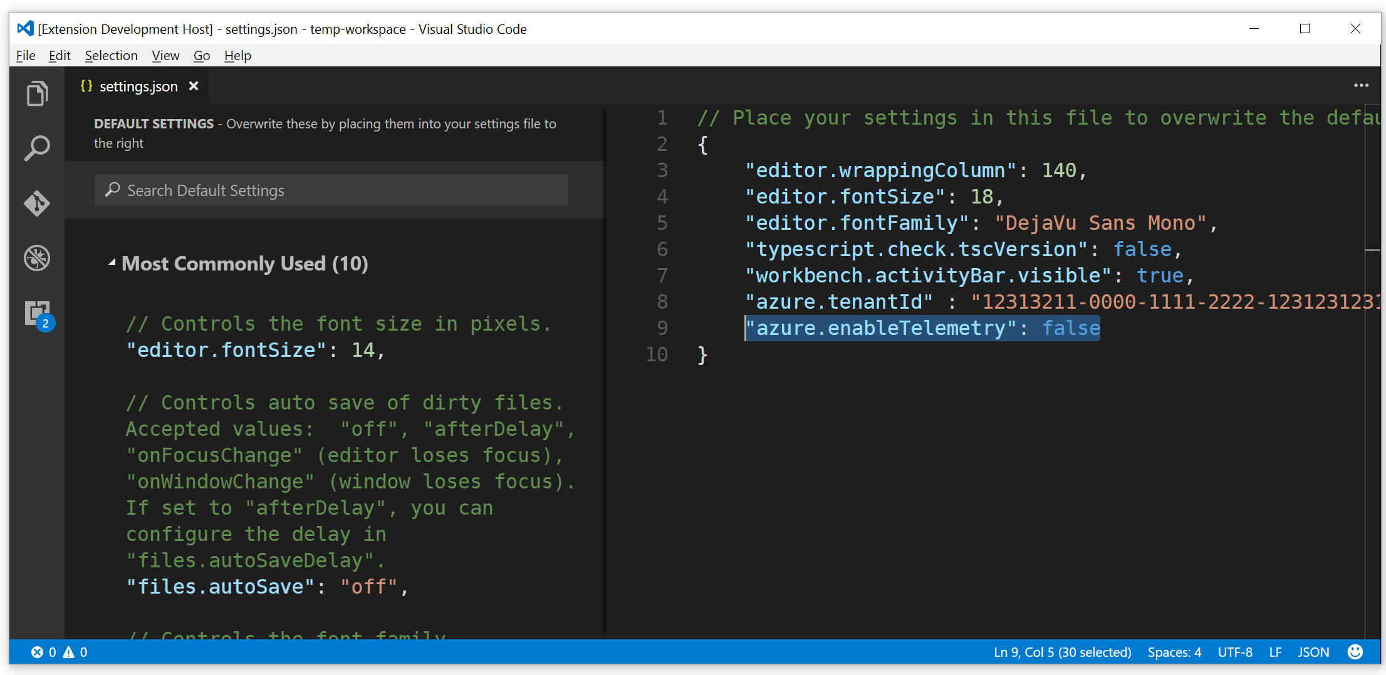Viewport: 1386px width, 675px height.
Task: Open the Edit menu
Action: click(60, 56)
